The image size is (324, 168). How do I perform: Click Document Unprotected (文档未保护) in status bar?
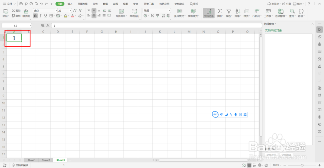pyautogui.click(x=20, y=165)
